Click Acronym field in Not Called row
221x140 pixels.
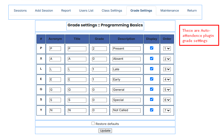[55, 110]
